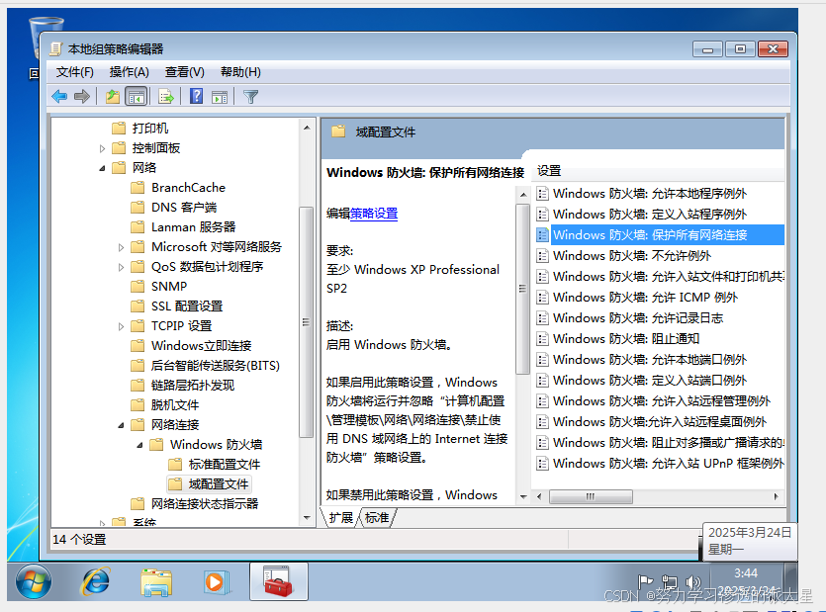Viewport: 826px width, 612px height.
Task: Click the Forward arrow toolbar icon
Action: pyautogui.click(x=82, y=96)
